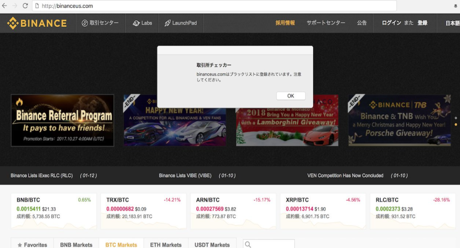The image size is (460, 248).
Task: Click the ログイン login link
Action: [391, 23]
